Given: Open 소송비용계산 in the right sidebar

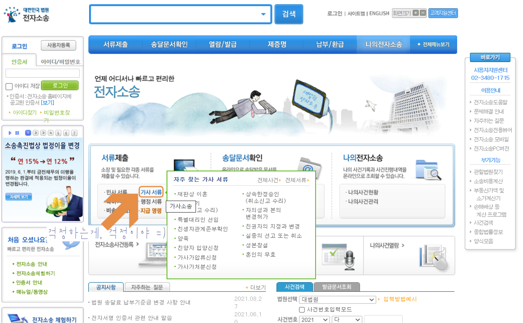Looking at the screenshot, I should pyautogui.click(x=488, y=181).
